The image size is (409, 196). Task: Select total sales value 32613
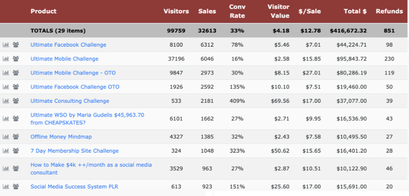tap(207, 31)
